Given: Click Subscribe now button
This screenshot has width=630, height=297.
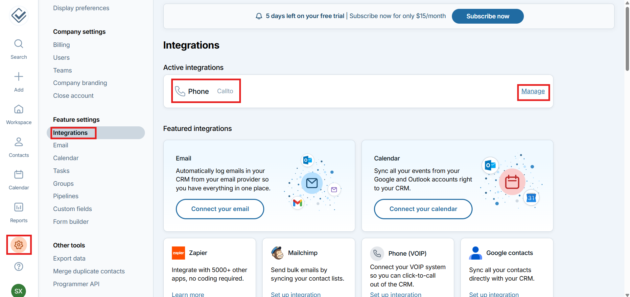Looking at the screenshot, I should point(488,16).
